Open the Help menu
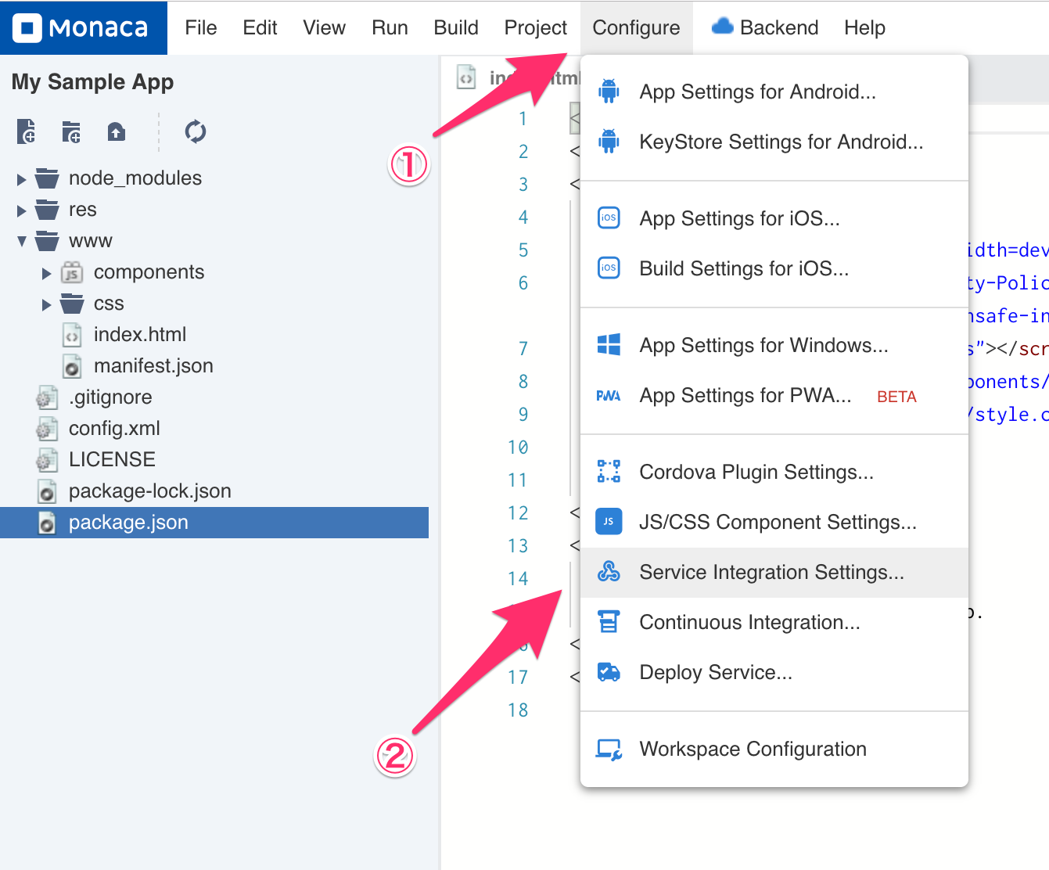This screenshot has width=1049, height=870. point(864,27)
